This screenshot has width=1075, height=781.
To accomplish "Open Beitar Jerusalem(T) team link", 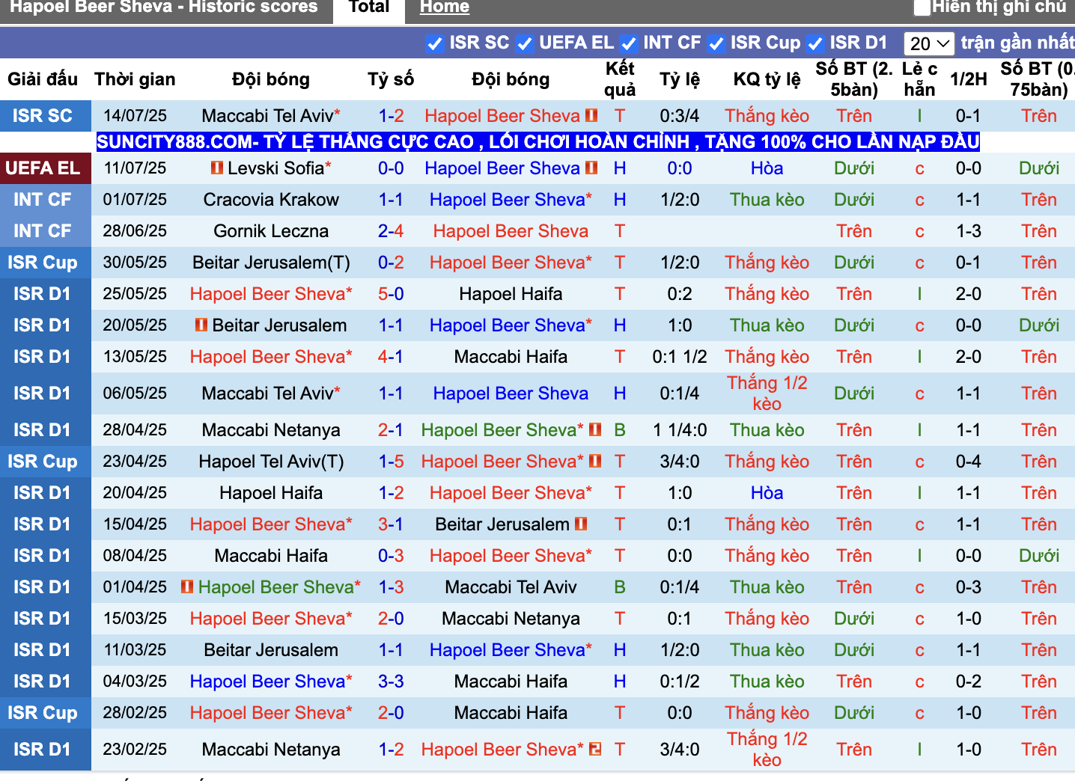I will pos(271,263).
